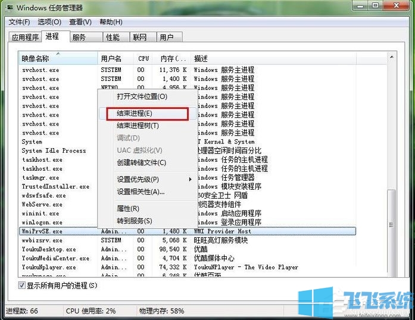Screen dimensions: 415x320
Task: Click the Task Manager title bar icon
Action: click(x=10, y=8)
